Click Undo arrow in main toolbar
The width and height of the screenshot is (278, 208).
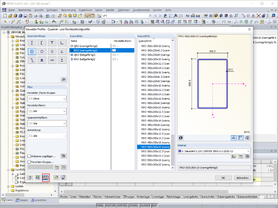click(x=48, y=16)
